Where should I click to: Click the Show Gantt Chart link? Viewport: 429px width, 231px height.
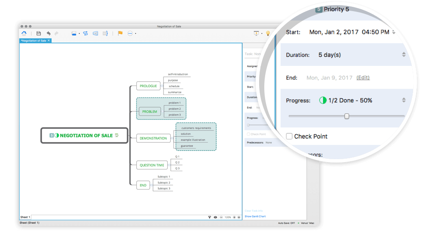(x=255, y=216)
